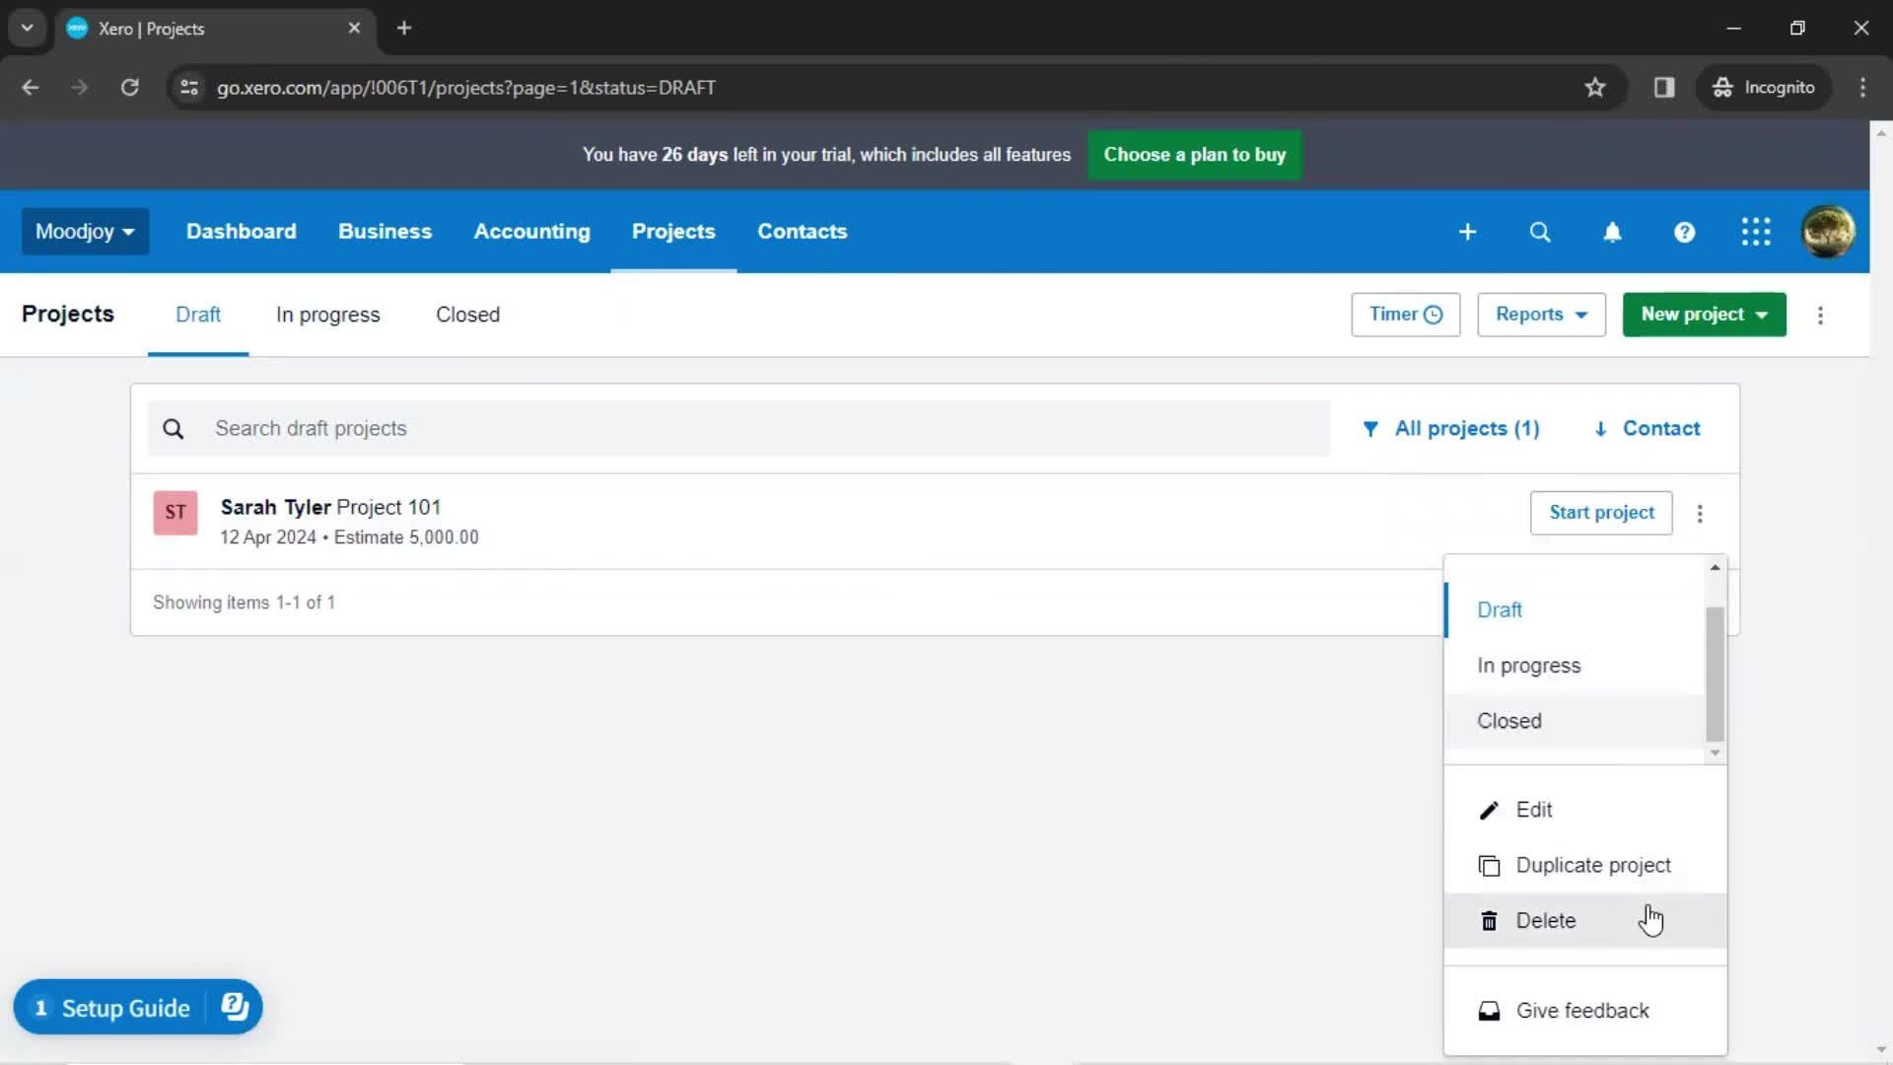Image resolution: width=1893 pixels, height=1065 pixels.
Task: Click the popup menu scrollbar thumb
Action: pos(1715,674)
